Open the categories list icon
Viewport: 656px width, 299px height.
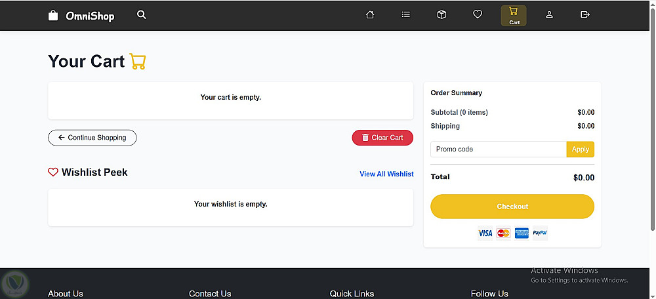(x=406, y=15)
